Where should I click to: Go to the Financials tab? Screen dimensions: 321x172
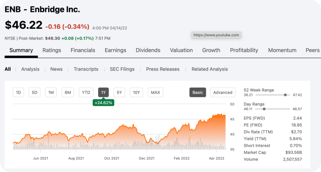83,50
